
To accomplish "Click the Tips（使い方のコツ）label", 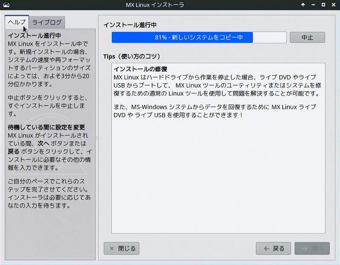I will (132, 56).
